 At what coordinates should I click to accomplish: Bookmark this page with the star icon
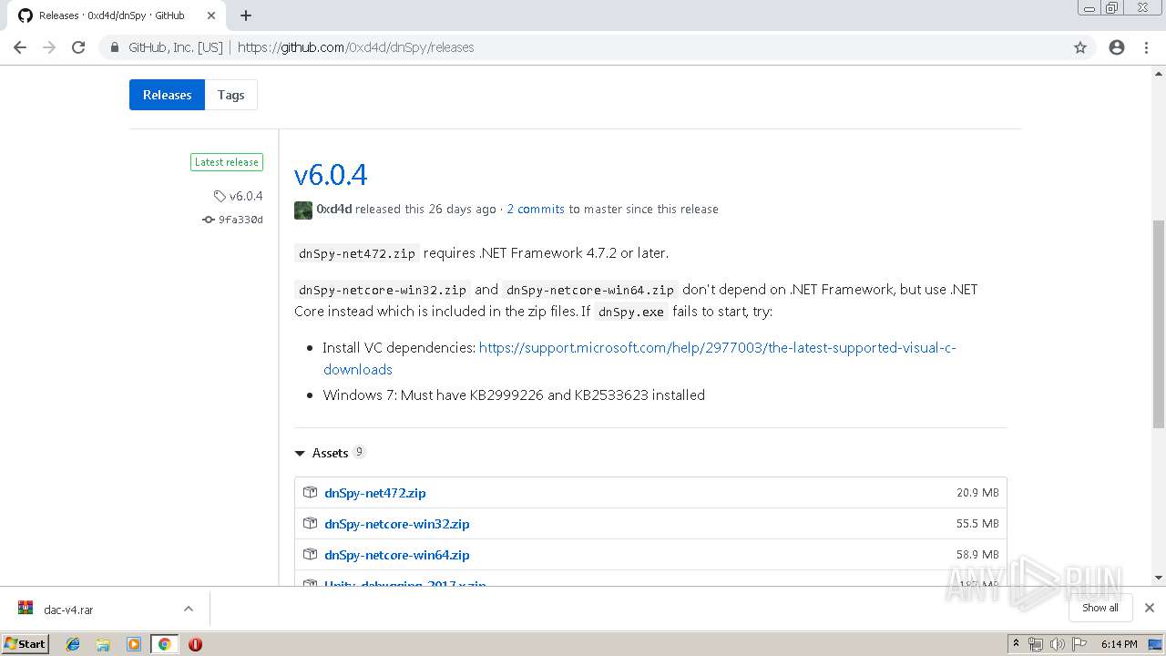(x=1080, y=47)
